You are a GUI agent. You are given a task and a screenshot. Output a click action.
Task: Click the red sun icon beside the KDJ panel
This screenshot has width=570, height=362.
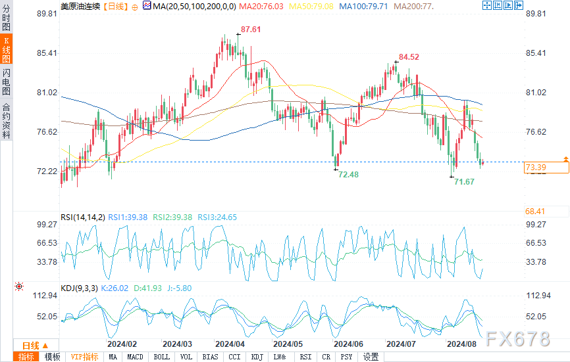pyautogui.click(x=19, y=286)
